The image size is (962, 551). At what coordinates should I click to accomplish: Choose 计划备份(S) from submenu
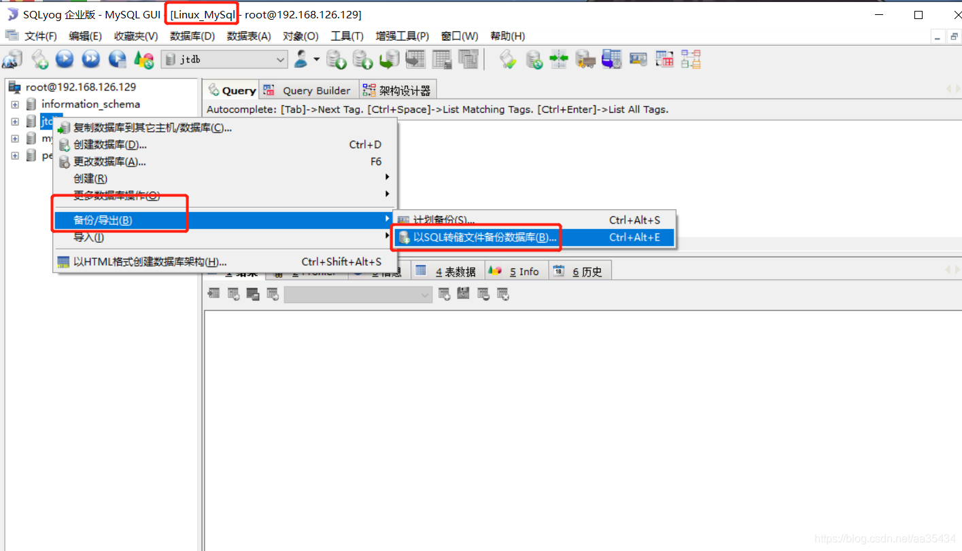click(534, 220)
